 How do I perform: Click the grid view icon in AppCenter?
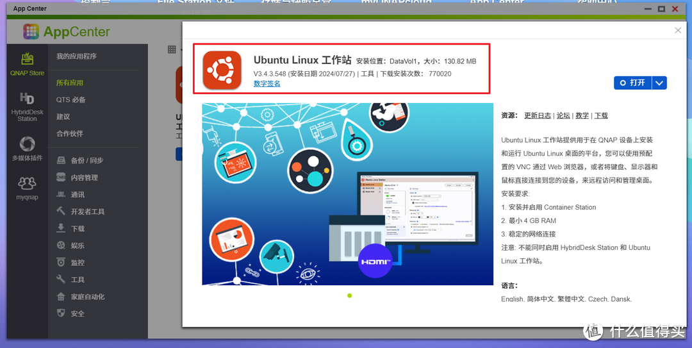172,49
